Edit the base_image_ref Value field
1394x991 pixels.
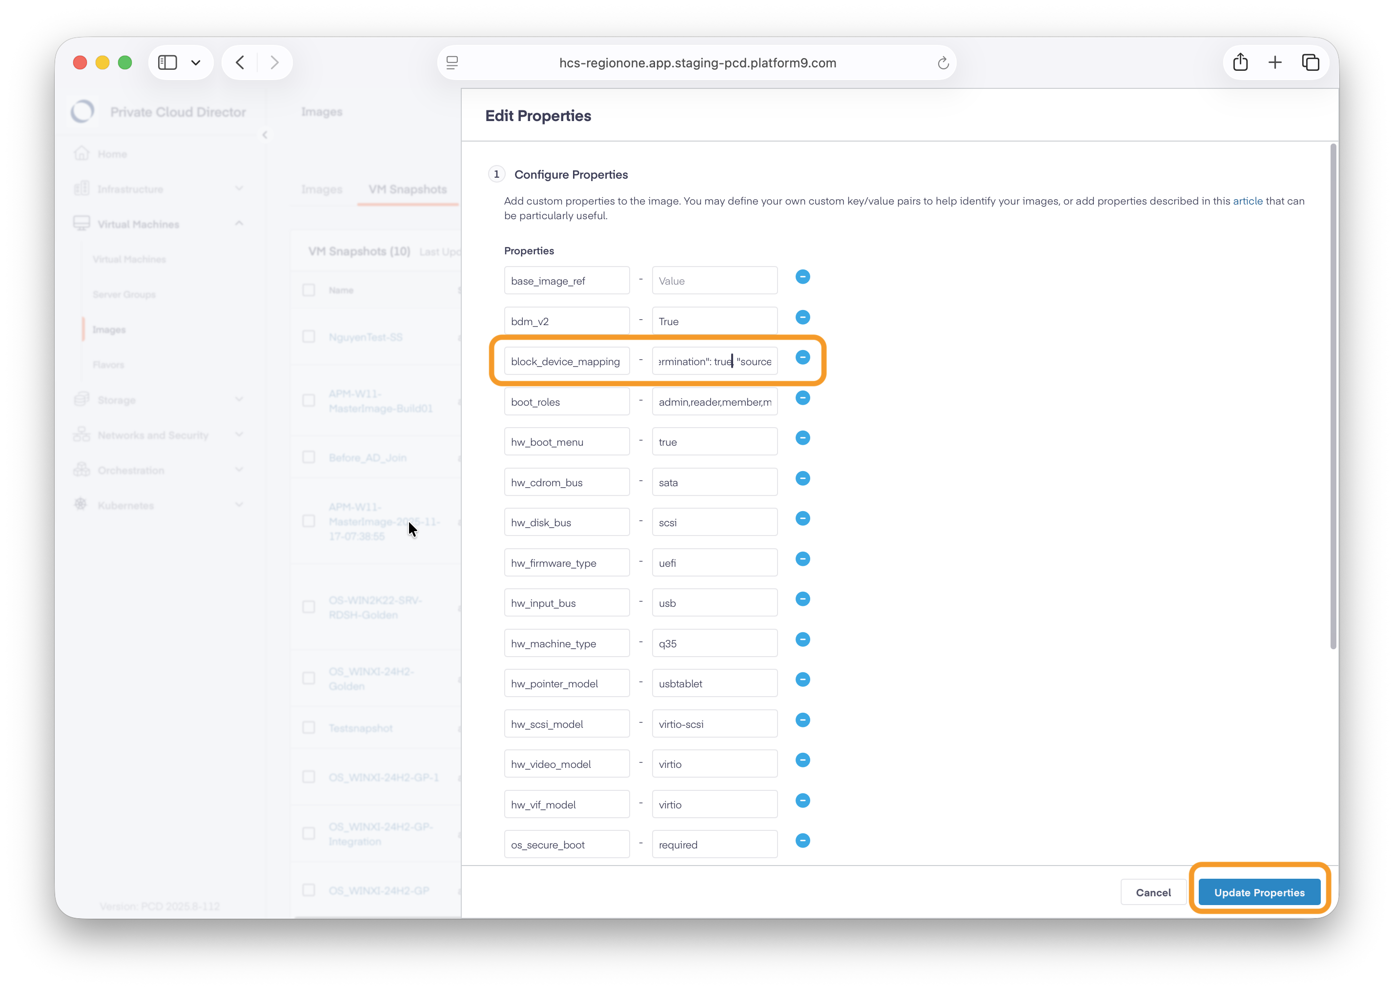click(715, 281)
